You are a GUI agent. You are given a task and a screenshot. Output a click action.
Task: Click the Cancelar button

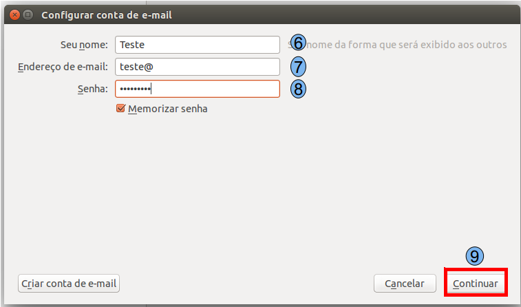tap(404, 283)
